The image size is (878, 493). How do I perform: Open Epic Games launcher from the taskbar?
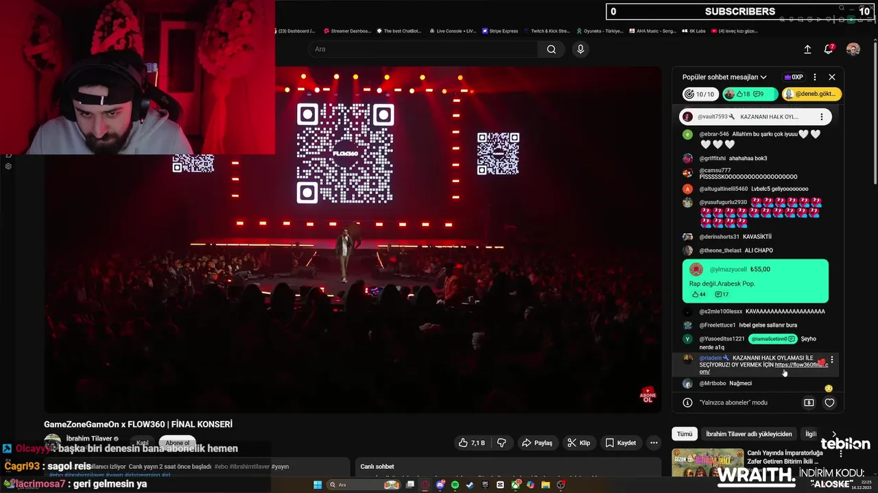[485, 485]
